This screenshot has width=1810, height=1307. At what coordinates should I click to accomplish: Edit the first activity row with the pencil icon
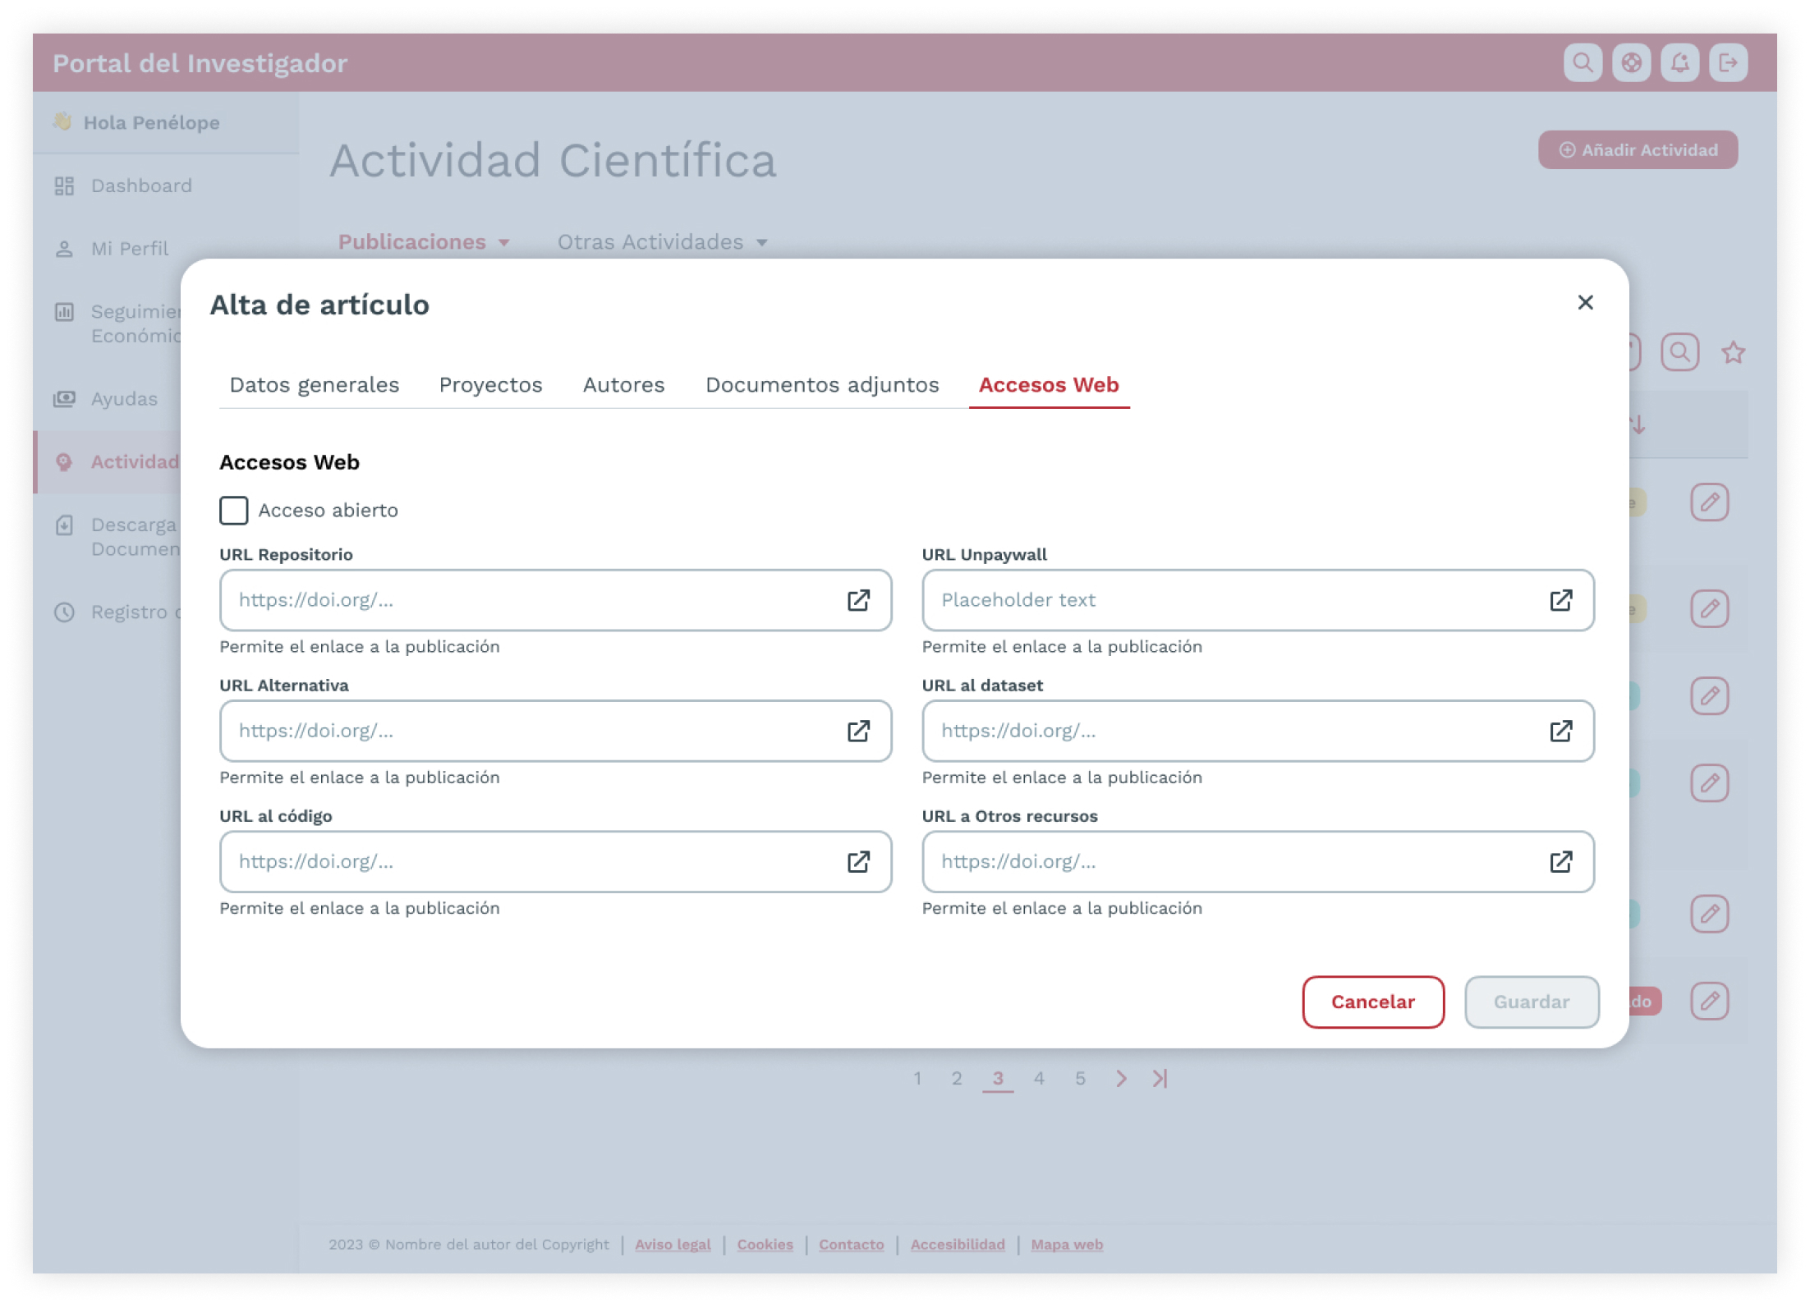point(1710,502)
